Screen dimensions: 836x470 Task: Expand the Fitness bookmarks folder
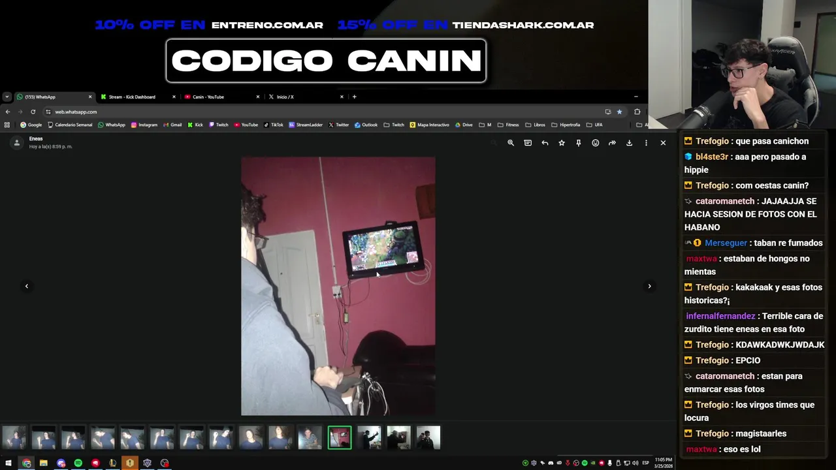pyautogui.click(x=507, y=125)
